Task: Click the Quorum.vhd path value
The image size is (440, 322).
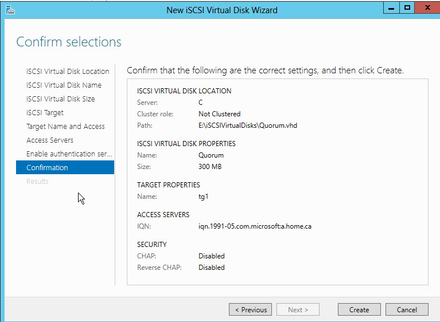Action: pos(248,125)
